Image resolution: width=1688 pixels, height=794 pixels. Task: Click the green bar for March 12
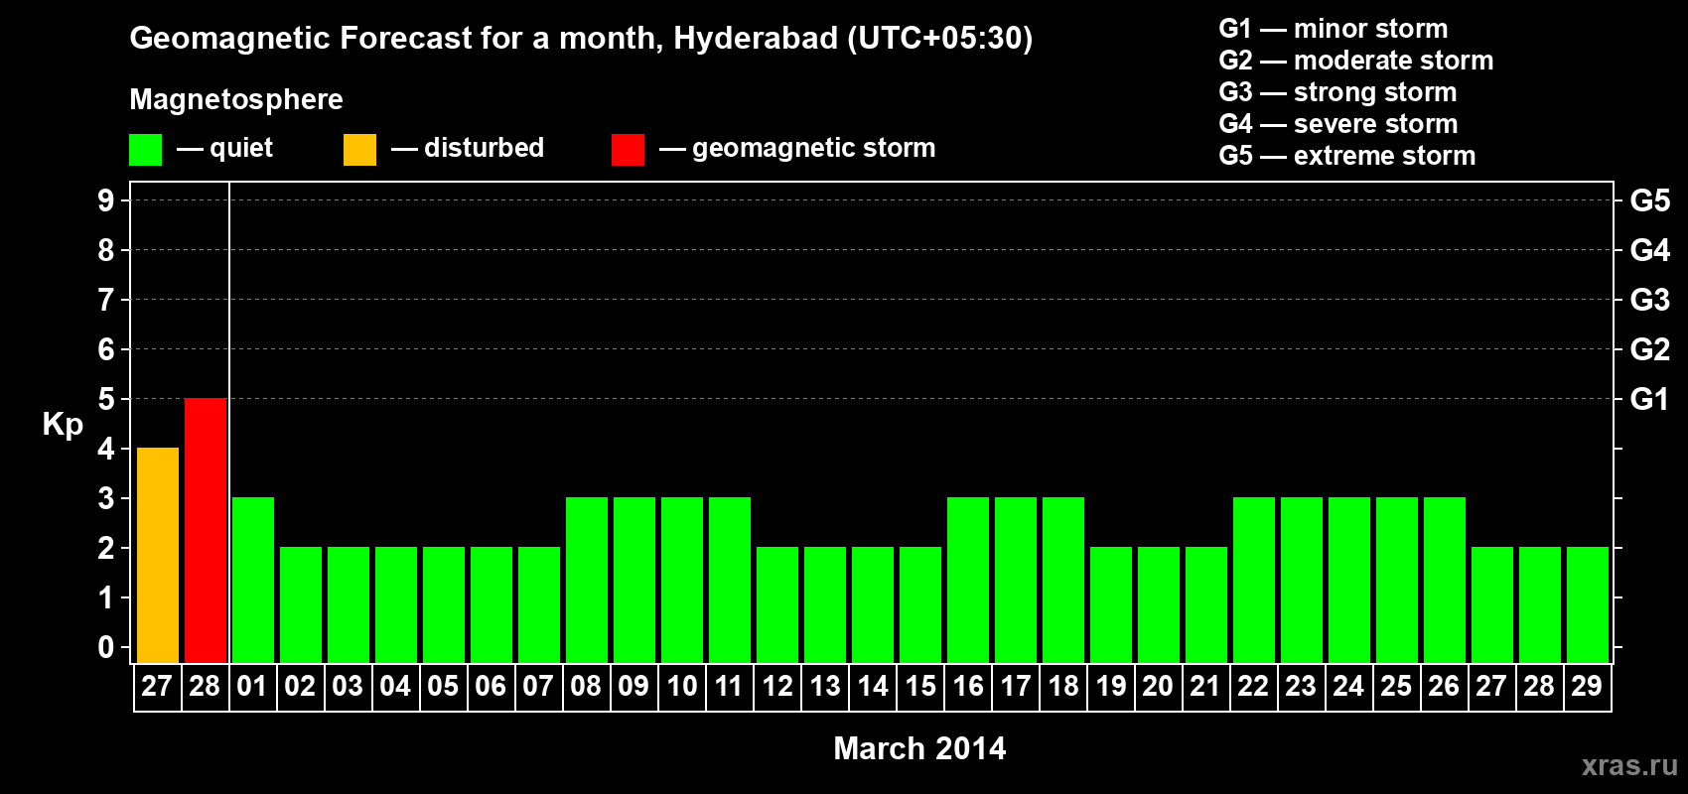coord(777,605)
